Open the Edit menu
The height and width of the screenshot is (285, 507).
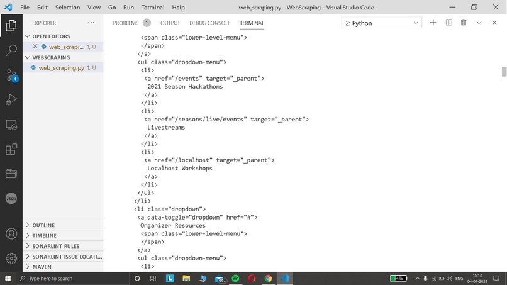point(42,7)
